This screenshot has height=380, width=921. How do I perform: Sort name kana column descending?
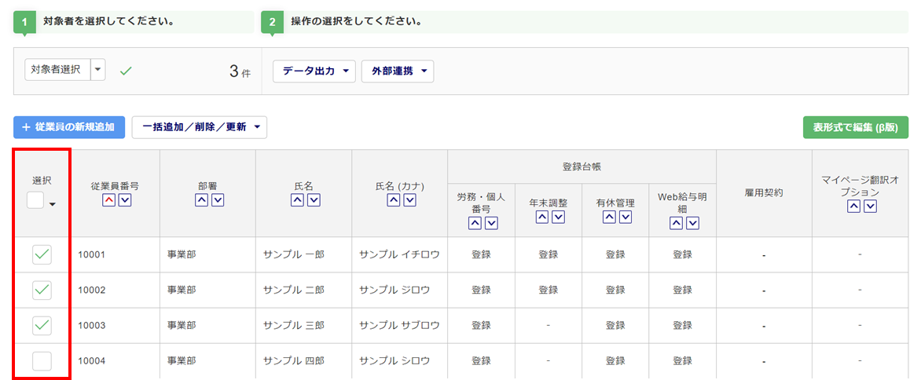[x=409, y=200]
